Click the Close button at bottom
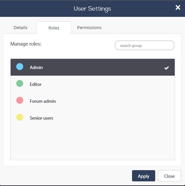This screenshot has height=186, width=185. coord(169,176)
